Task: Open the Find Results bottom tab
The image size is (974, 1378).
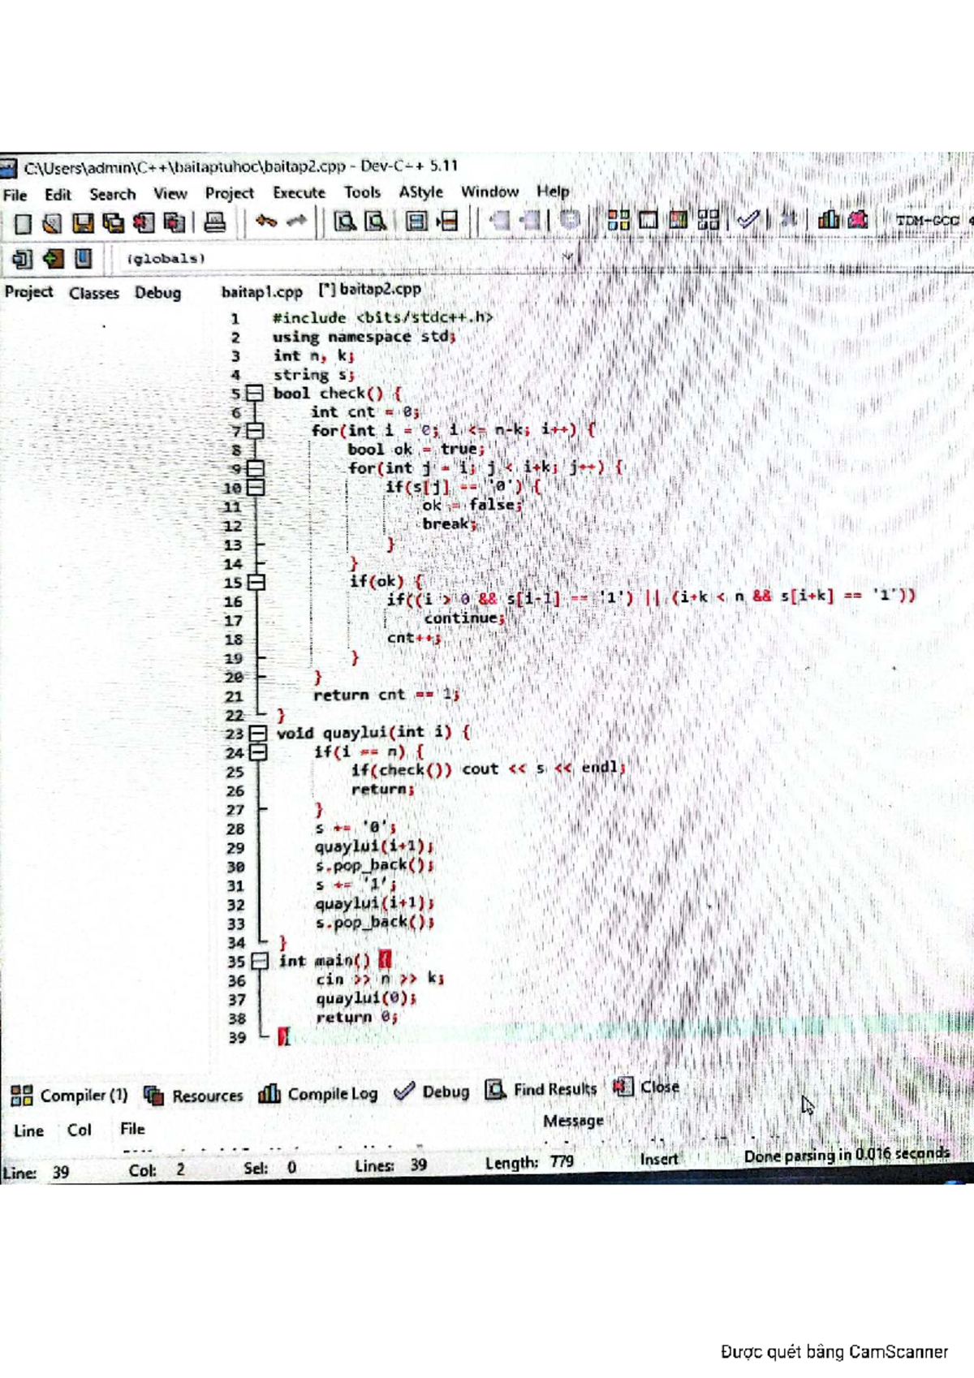Action: [541, 1089]
